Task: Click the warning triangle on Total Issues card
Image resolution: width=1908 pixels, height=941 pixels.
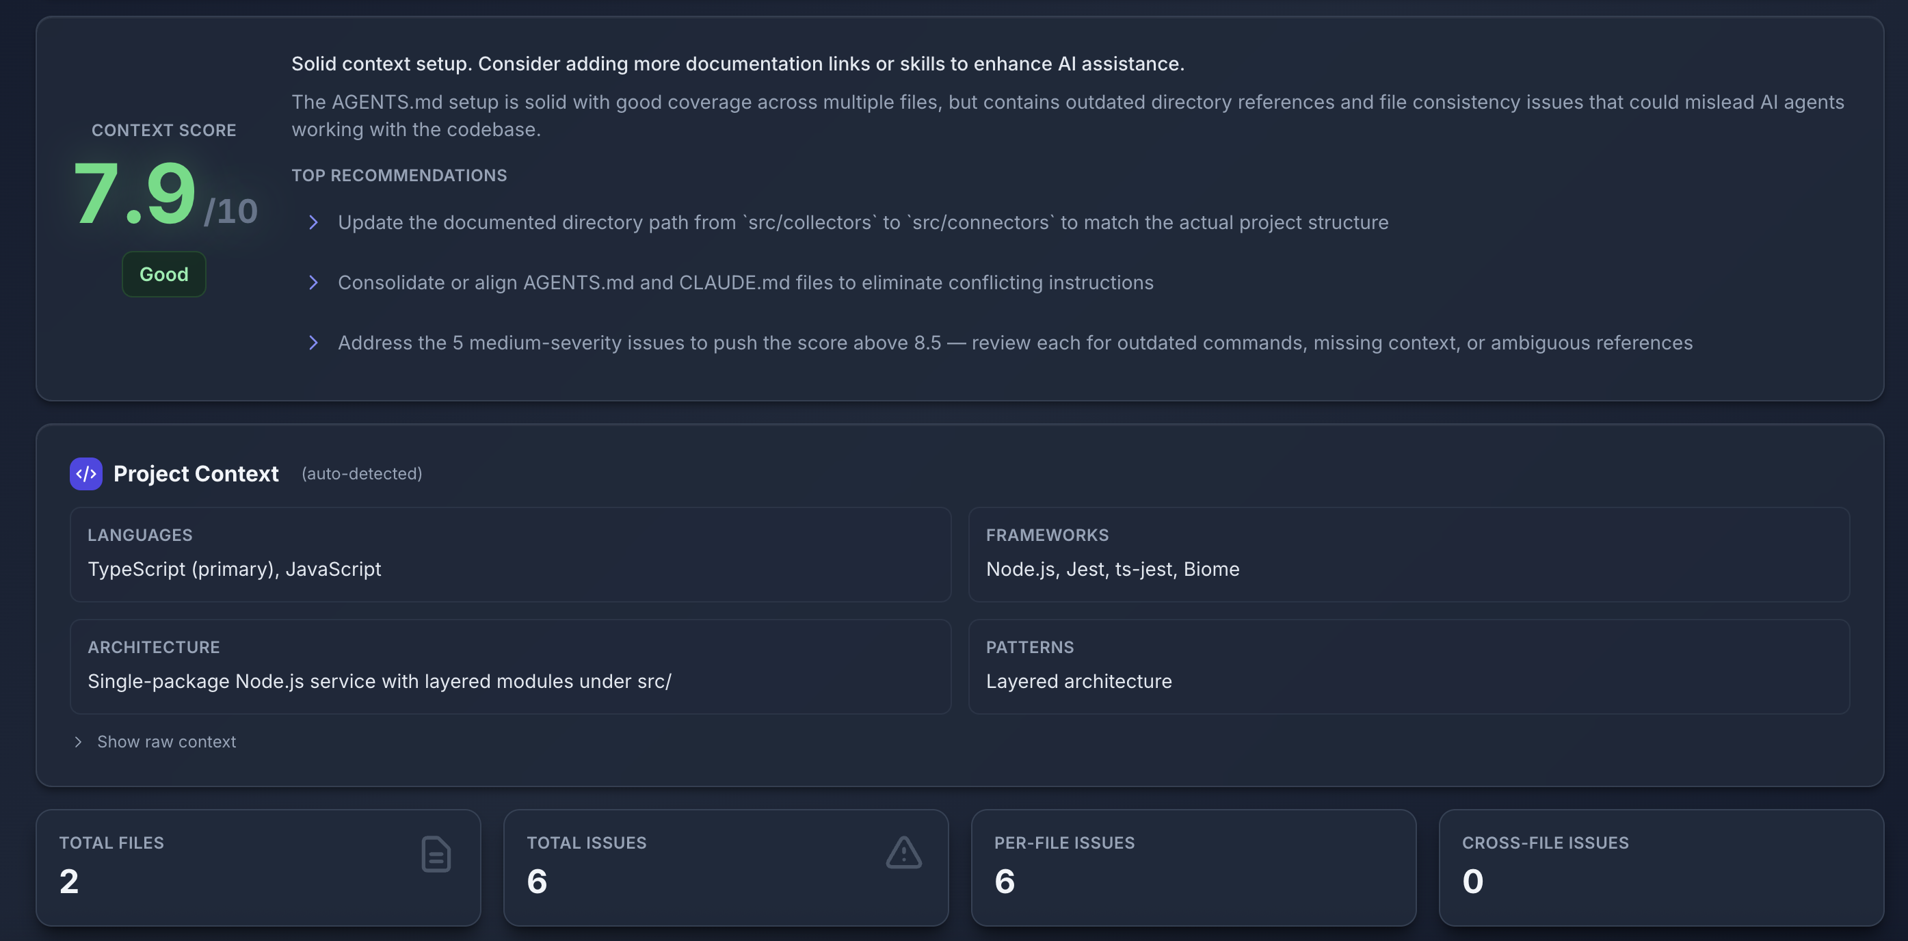Action: point(903,853)
